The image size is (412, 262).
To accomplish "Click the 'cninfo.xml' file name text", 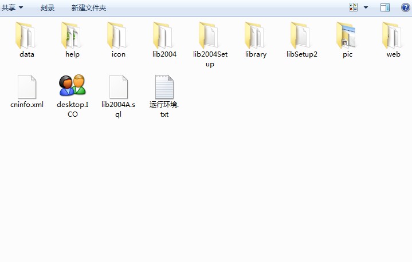I will (x=27, y=105).
